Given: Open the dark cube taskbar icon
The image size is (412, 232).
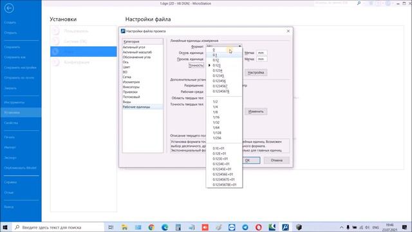Looking at the screenshot, I should [299, 227].
